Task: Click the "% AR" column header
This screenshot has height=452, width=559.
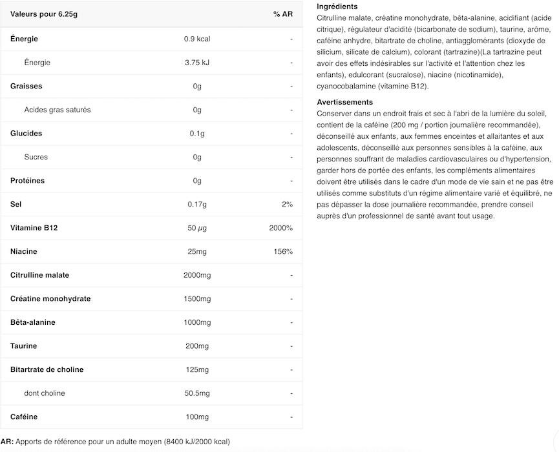Action: click(x=283, y=14)
